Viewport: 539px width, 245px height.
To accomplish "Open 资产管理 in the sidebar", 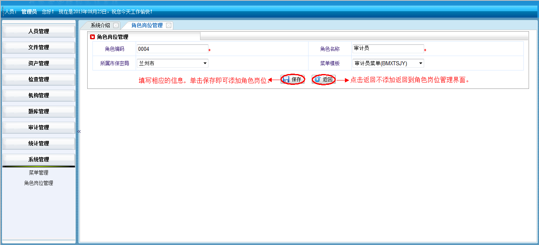I will (x=39, y=64).
